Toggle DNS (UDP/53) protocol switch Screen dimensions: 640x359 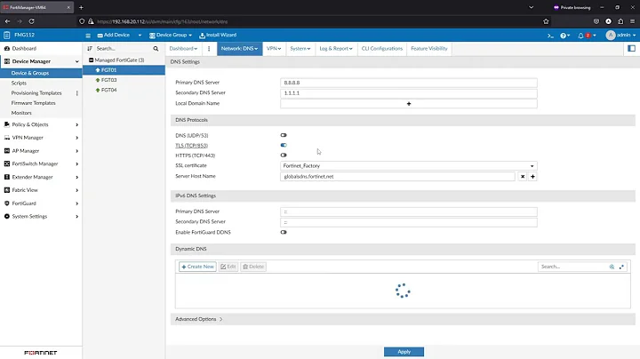(x=284, y=135)
